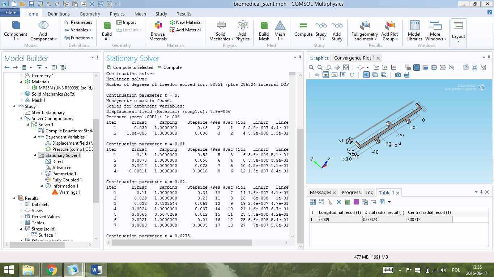Switch to xy view in Graphics

pos(376,67)
